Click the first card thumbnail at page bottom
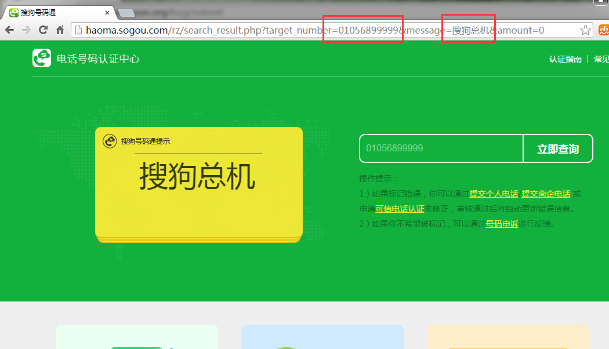Screen dimensions: 609x349 click(137, 337)
